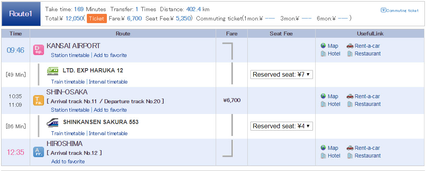
Task: Open Train timetable for Haruka 12
Action: coord(68,82)
